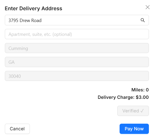The height and width of the screenshot is (138, 154).
Task: Select the city field showing Cumming
Action: click(77, 48)
